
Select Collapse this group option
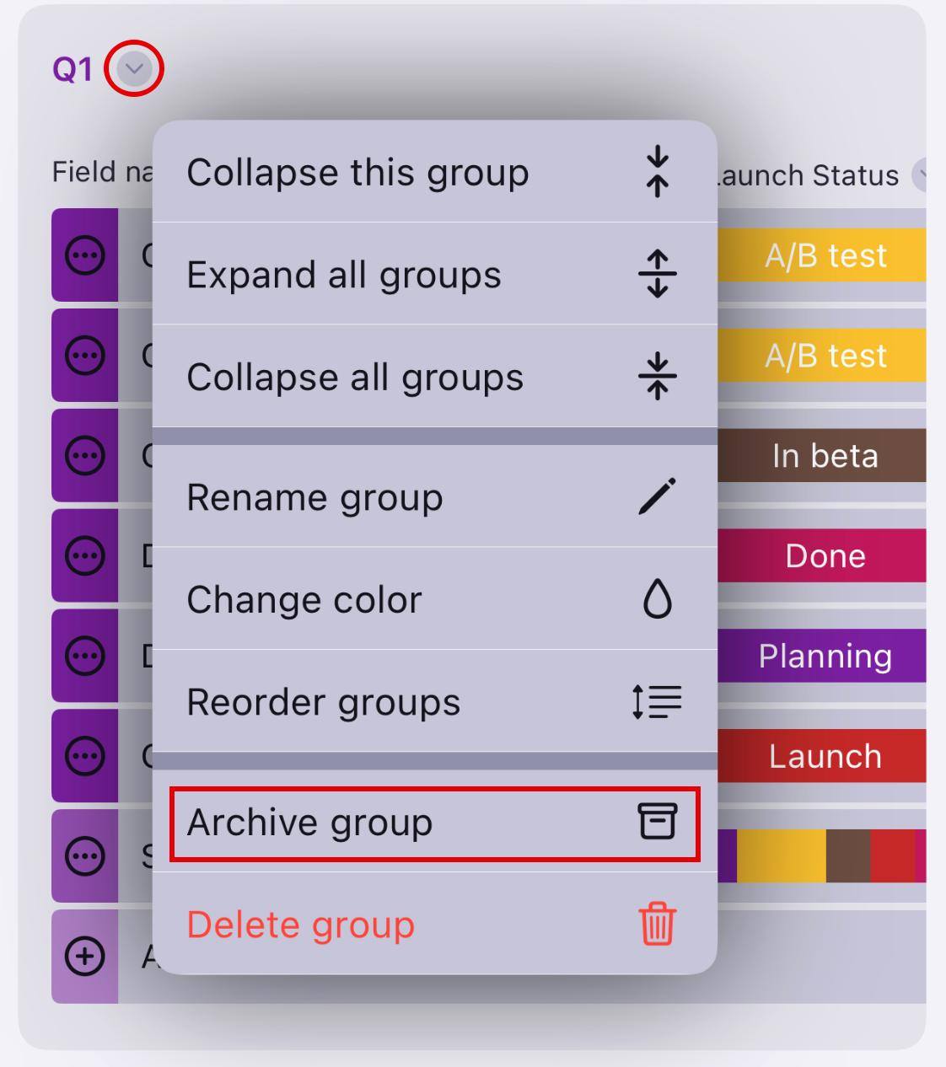(357, 173)
